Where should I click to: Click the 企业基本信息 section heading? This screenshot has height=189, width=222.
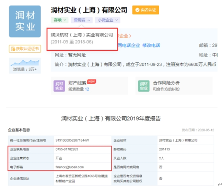[x=19, y=130]
